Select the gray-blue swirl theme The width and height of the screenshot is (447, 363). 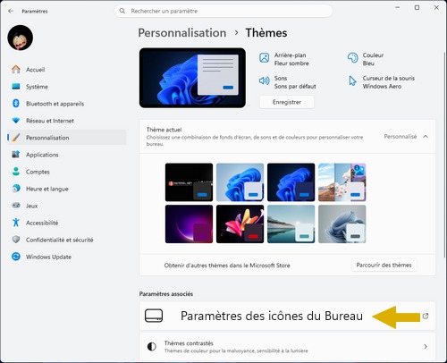click(x=342, y=224)
